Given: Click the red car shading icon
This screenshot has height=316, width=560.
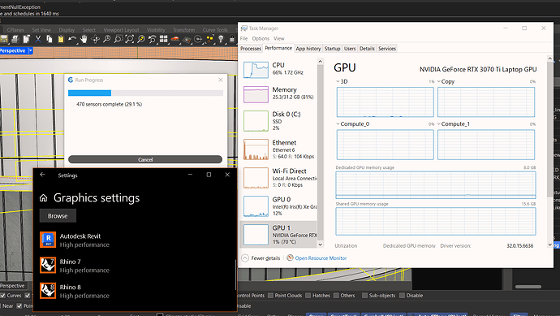Looking at the screenshot, I should pos(175,39).
